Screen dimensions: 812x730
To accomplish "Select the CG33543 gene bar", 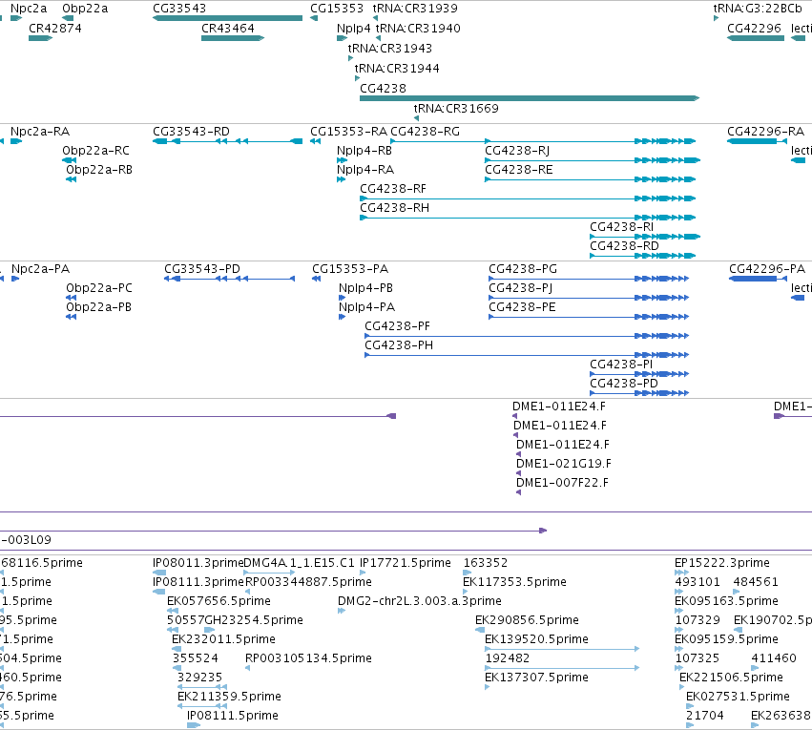I will [x=227, y=18].
